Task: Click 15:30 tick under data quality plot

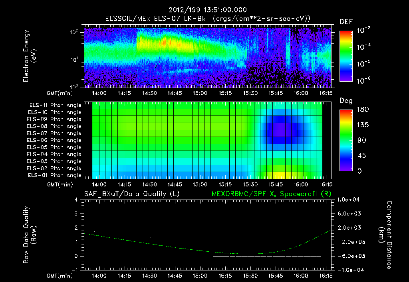Action: (x=250, y=276)
